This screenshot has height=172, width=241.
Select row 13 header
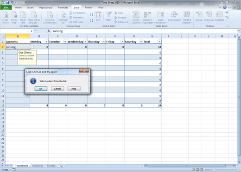pos(3,105)
